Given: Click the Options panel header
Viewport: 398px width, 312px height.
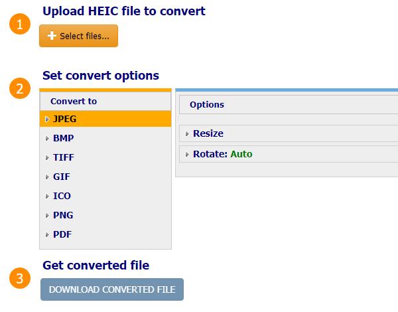Looking at the screenshot, I should point(206,104).
